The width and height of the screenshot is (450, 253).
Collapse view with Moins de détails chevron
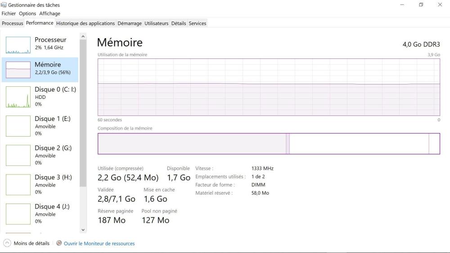(x=7, y=243)
